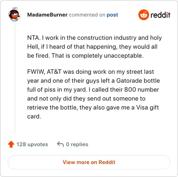Image resolution: width=178 pixels, height=177 pixels.
Task: Click the "128 upvotes" count
Action: [32, 144]
